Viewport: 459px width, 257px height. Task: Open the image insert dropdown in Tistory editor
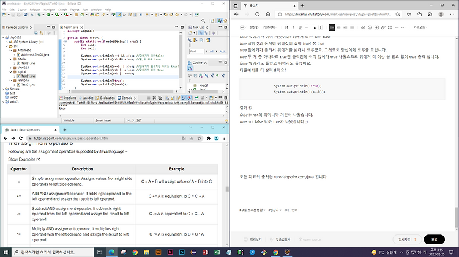point(243,27)
